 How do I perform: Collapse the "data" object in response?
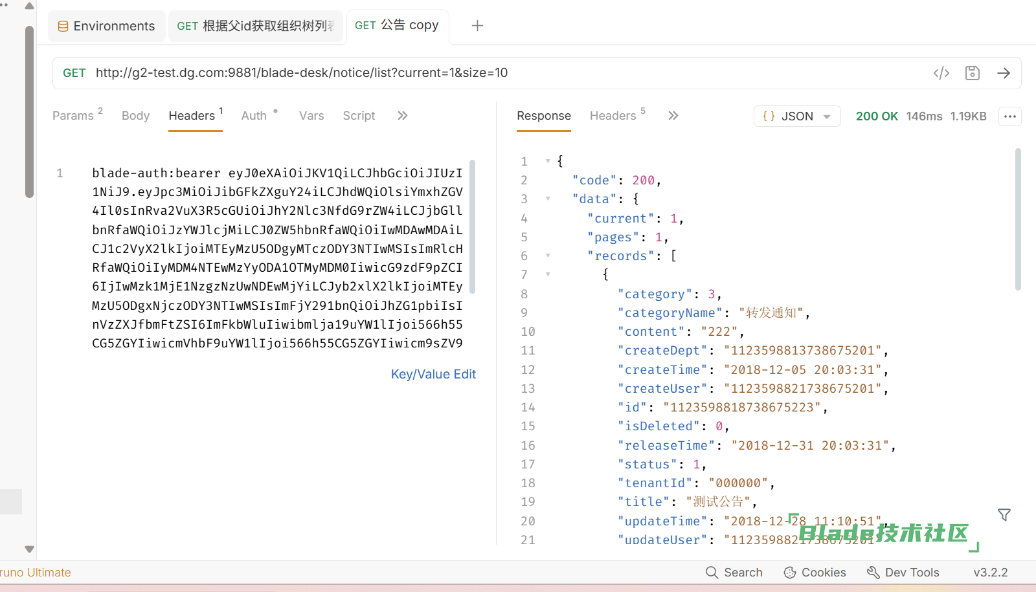[x=548, y=199]
